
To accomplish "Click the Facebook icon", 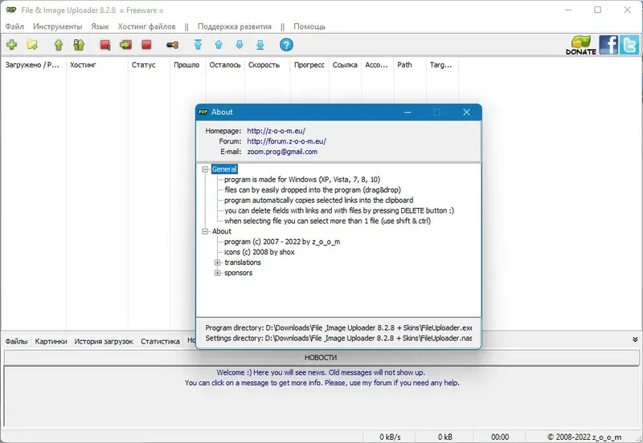I will (x=608, y=45).
